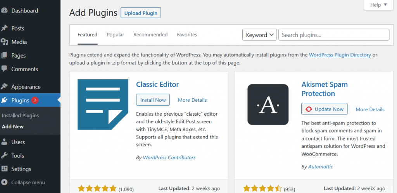
Task: Click Install Now for Classic Editor
Action: pyautogui.click(x=153, y=100)
